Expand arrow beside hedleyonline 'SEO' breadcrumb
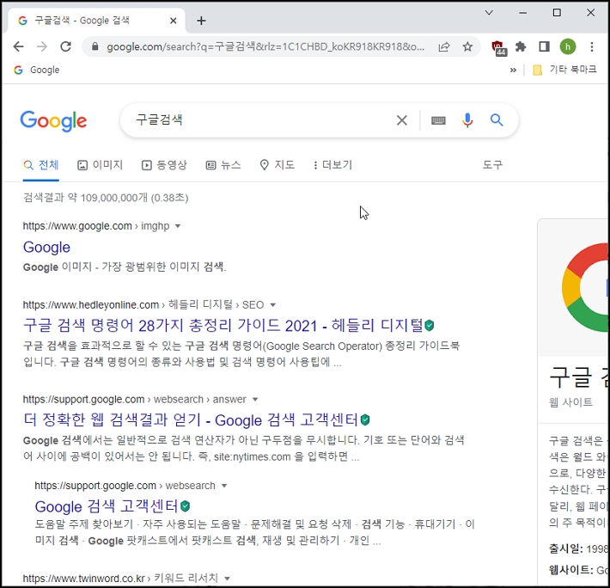610x588 pixels. click(x=272, y=304)
